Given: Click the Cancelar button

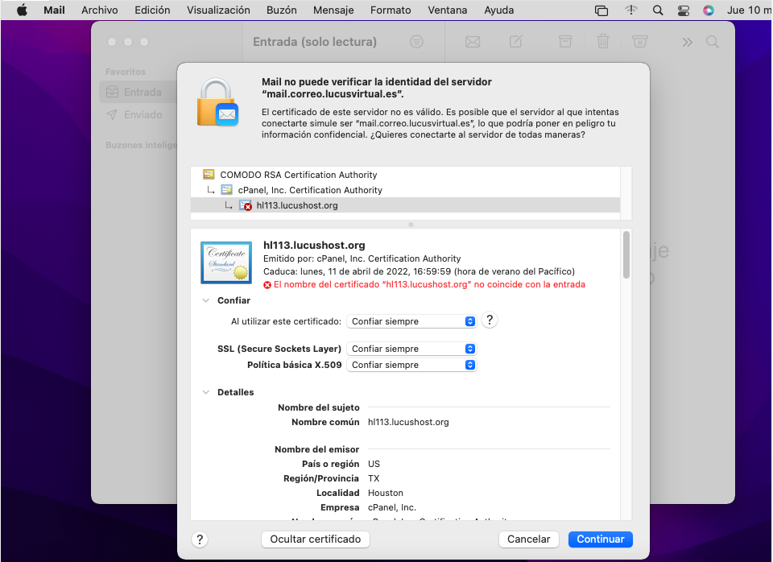Looking at the screenshot, I should (528, 539).
